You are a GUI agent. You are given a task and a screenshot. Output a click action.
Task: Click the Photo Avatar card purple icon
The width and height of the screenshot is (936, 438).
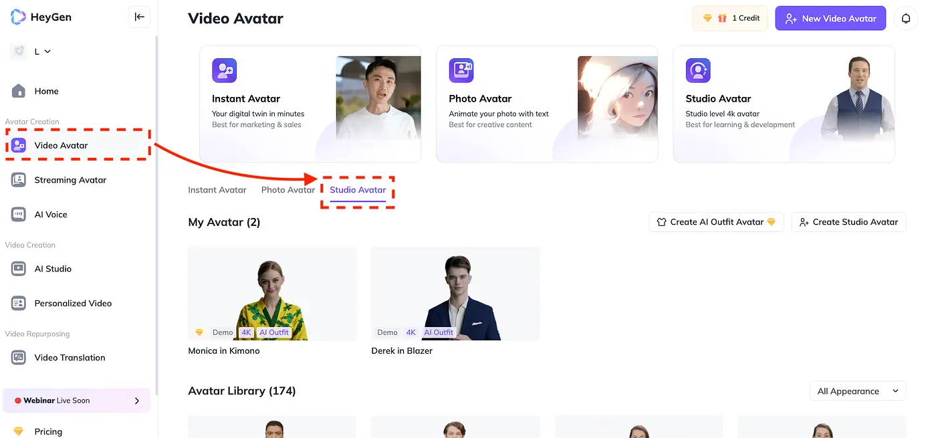(x=461, y=70)
